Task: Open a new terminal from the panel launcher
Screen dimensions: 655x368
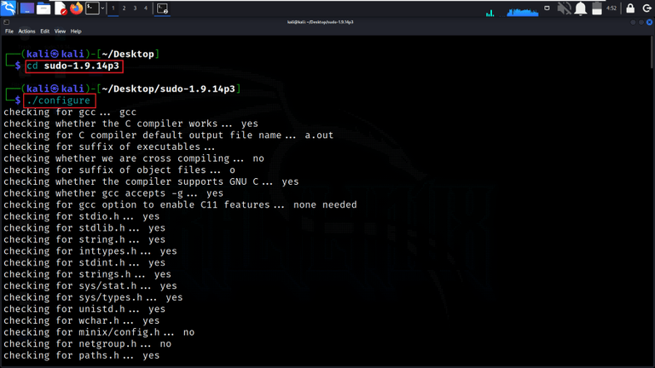Action: click(92, 8)
